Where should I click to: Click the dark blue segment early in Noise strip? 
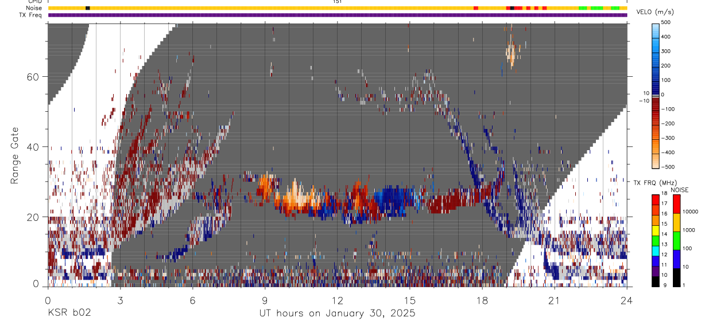87,8
